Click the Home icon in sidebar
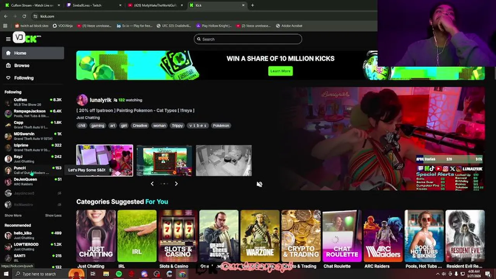The height and width of the screenshot is (279, 496). (x=9, y=53)
